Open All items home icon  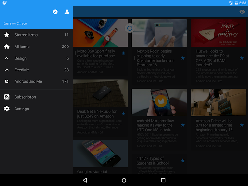point(7,46)
